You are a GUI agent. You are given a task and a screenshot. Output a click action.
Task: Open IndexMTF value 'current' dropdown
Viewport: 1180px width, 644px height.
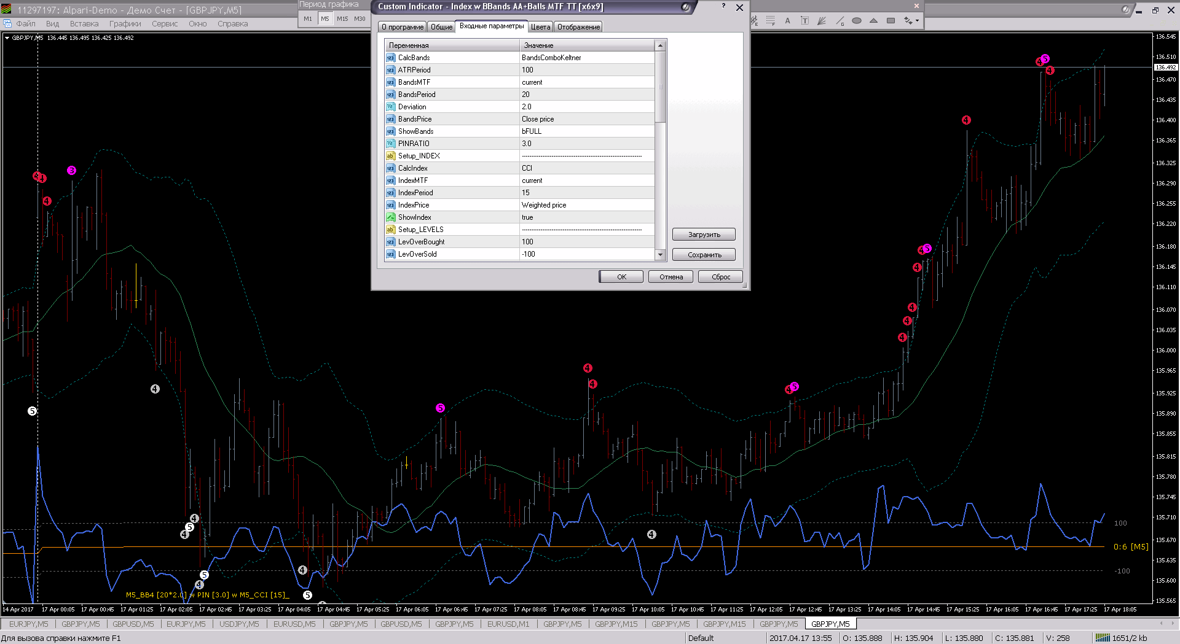[587, 180]
